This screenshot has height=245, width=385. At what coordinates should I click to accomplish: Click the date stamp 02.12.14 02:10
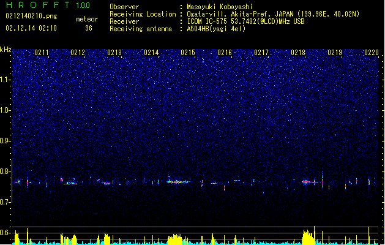(x=31, y=28)
